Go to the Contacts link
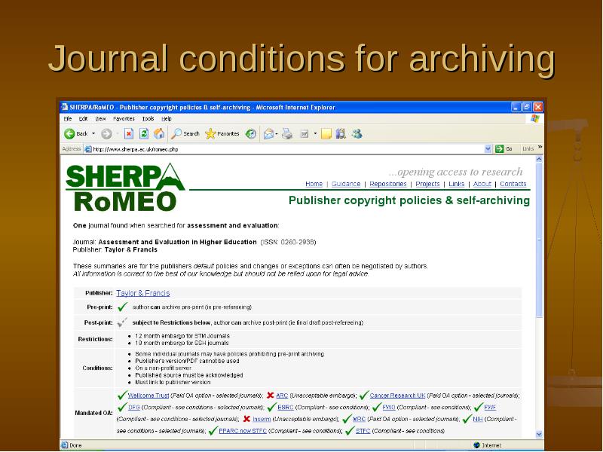The height and width of the screenshot is (452, 603). pos(513,184)
